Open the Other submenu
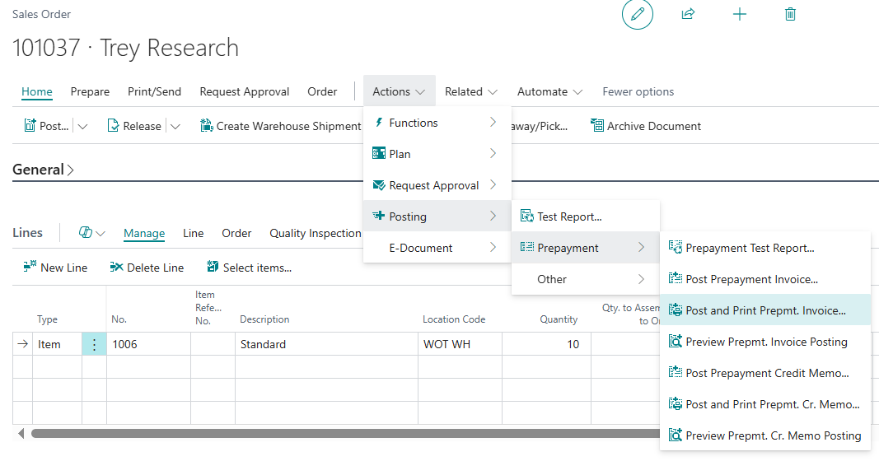 [585, 279]
